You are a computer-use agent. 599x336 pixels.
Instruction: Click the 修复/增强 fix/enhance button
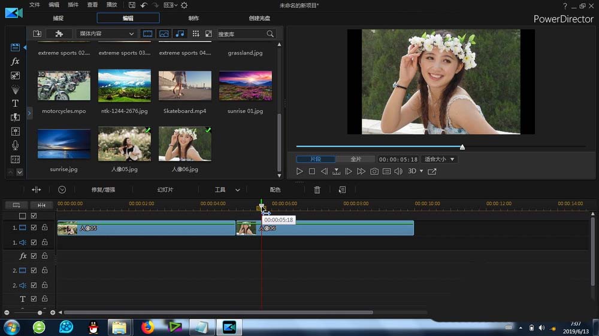point(102,190)
